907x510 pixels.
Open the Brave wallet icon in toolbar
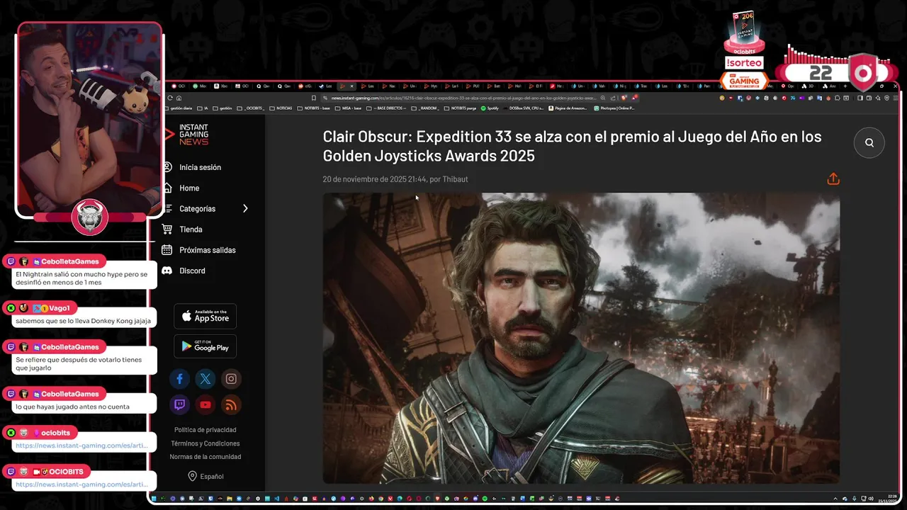pyautogui.click(x=868, y=98)
